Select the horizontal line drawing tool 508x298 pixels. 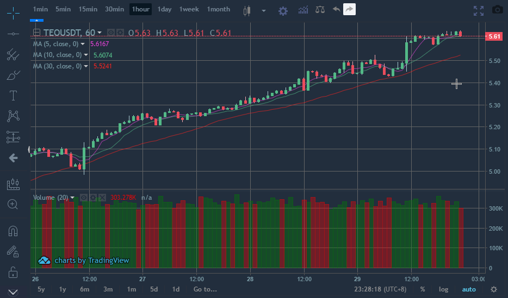13,34
